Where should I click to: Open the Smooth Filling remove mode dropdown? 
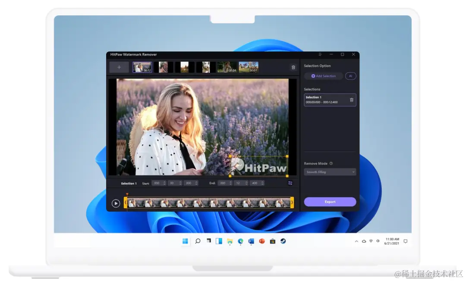click(330, 172)
